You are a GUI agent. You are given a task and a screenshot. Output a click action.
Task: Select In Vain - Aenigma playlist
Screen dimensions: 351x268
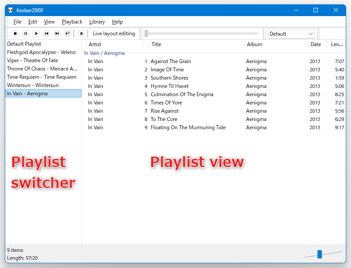pyautogui.click(x=43, y=94)
